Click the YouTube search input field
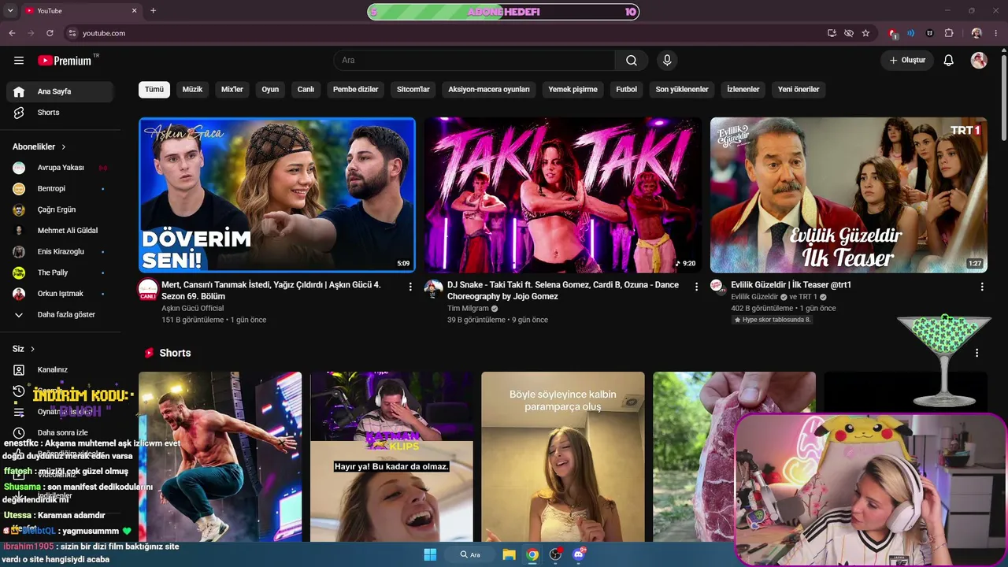Image resolution: width=1008 pixels, height=567 pixels. (x=474, y=61)
